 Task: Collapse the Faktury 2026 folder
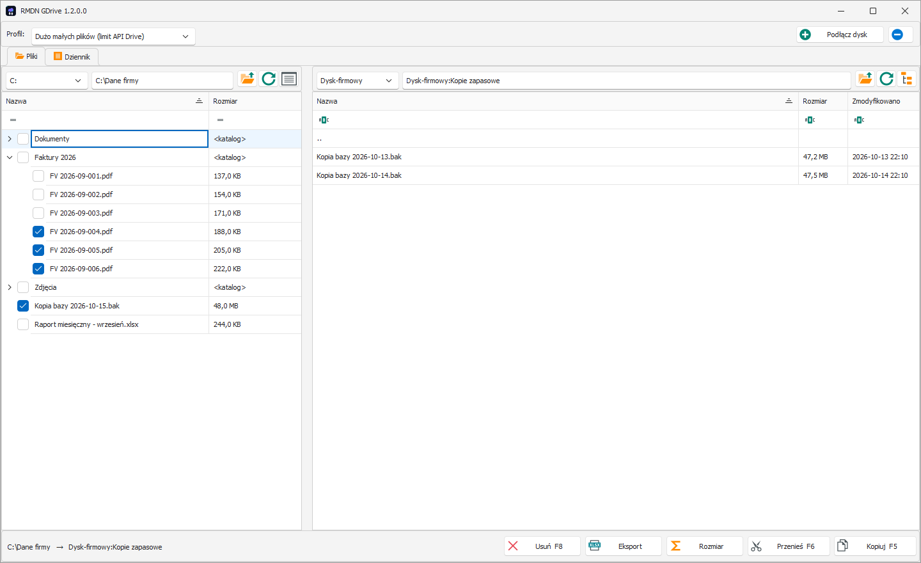(x=10, y=157)
